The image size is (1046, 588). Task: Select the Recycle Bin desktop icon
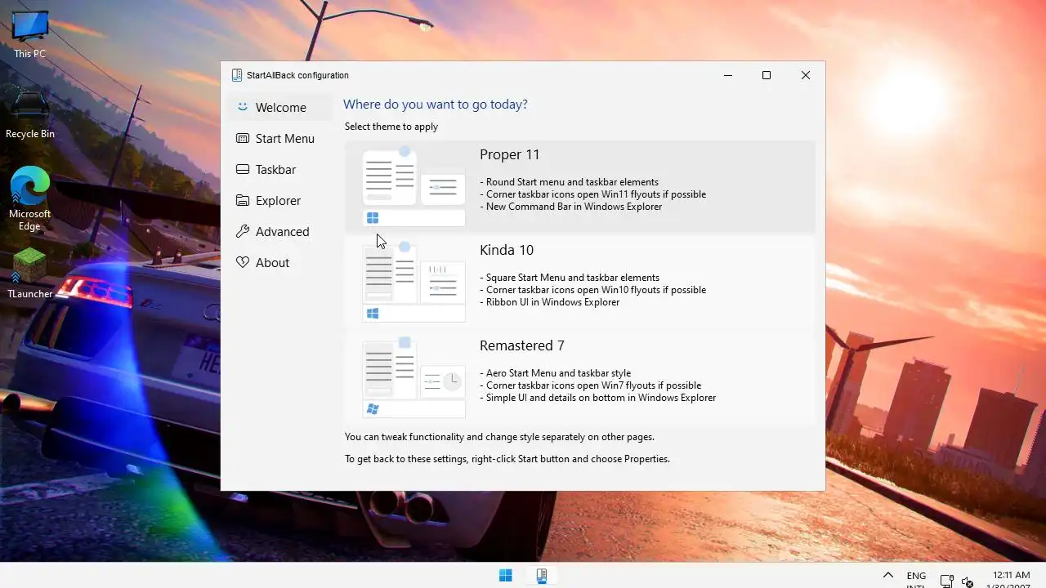tap(30, 114)
